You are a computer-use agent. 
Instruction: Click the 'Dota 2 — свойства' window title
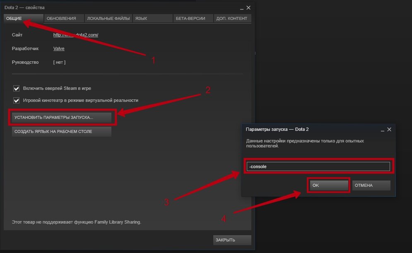pyautogui.click(x=24, y=7)
